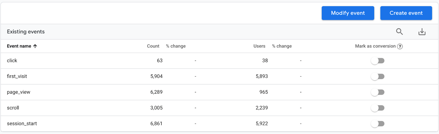Switch on session_start conversion toggle

tap(378, 124)
